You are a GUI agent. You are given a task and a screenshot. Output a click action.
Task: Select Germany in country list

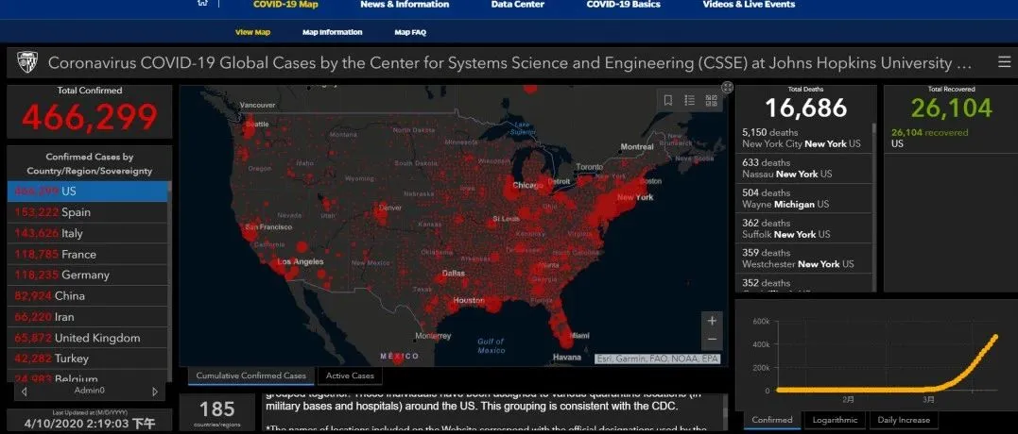click(87, 275)
